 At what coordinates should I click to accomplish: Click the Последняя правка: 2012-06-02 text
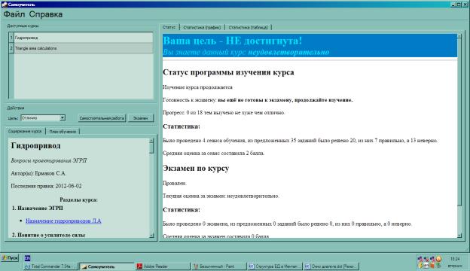[46, 186]
